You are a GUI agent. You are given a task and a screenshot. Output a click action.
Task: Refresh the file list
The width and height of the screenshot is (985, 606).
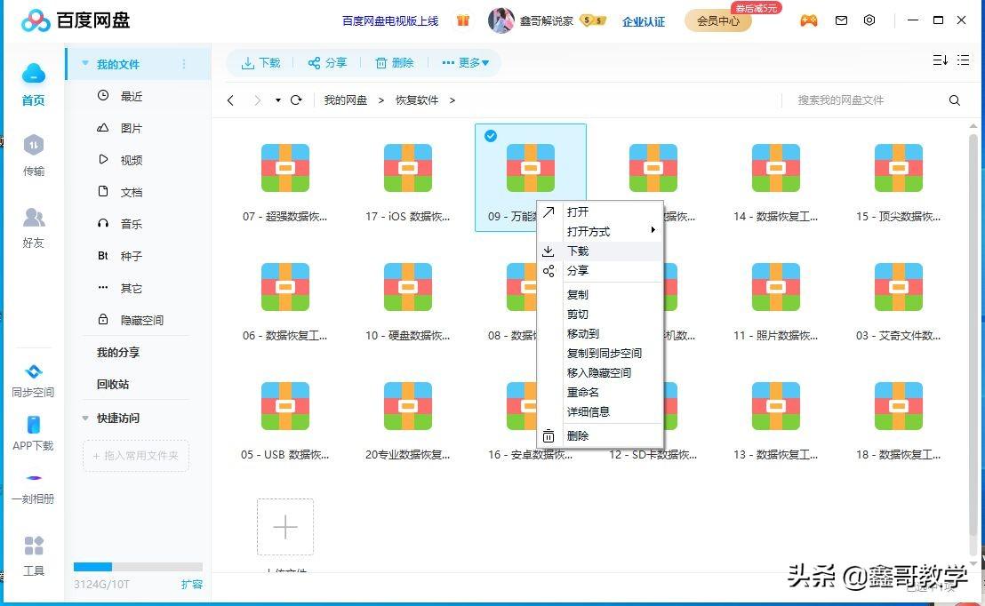tap(296, 100)
